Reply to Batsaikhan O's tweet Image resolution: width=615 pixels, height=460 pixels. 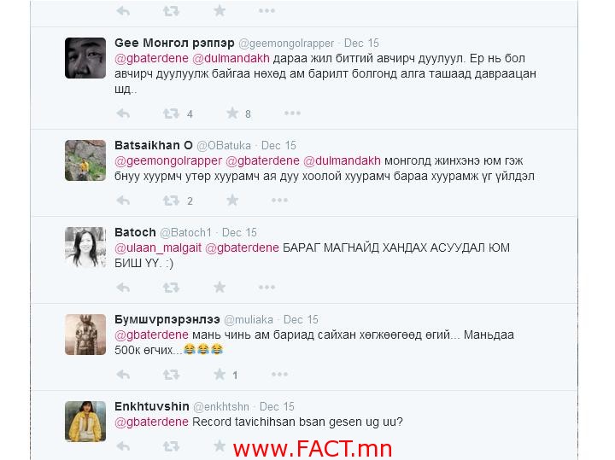coord(123,201)
